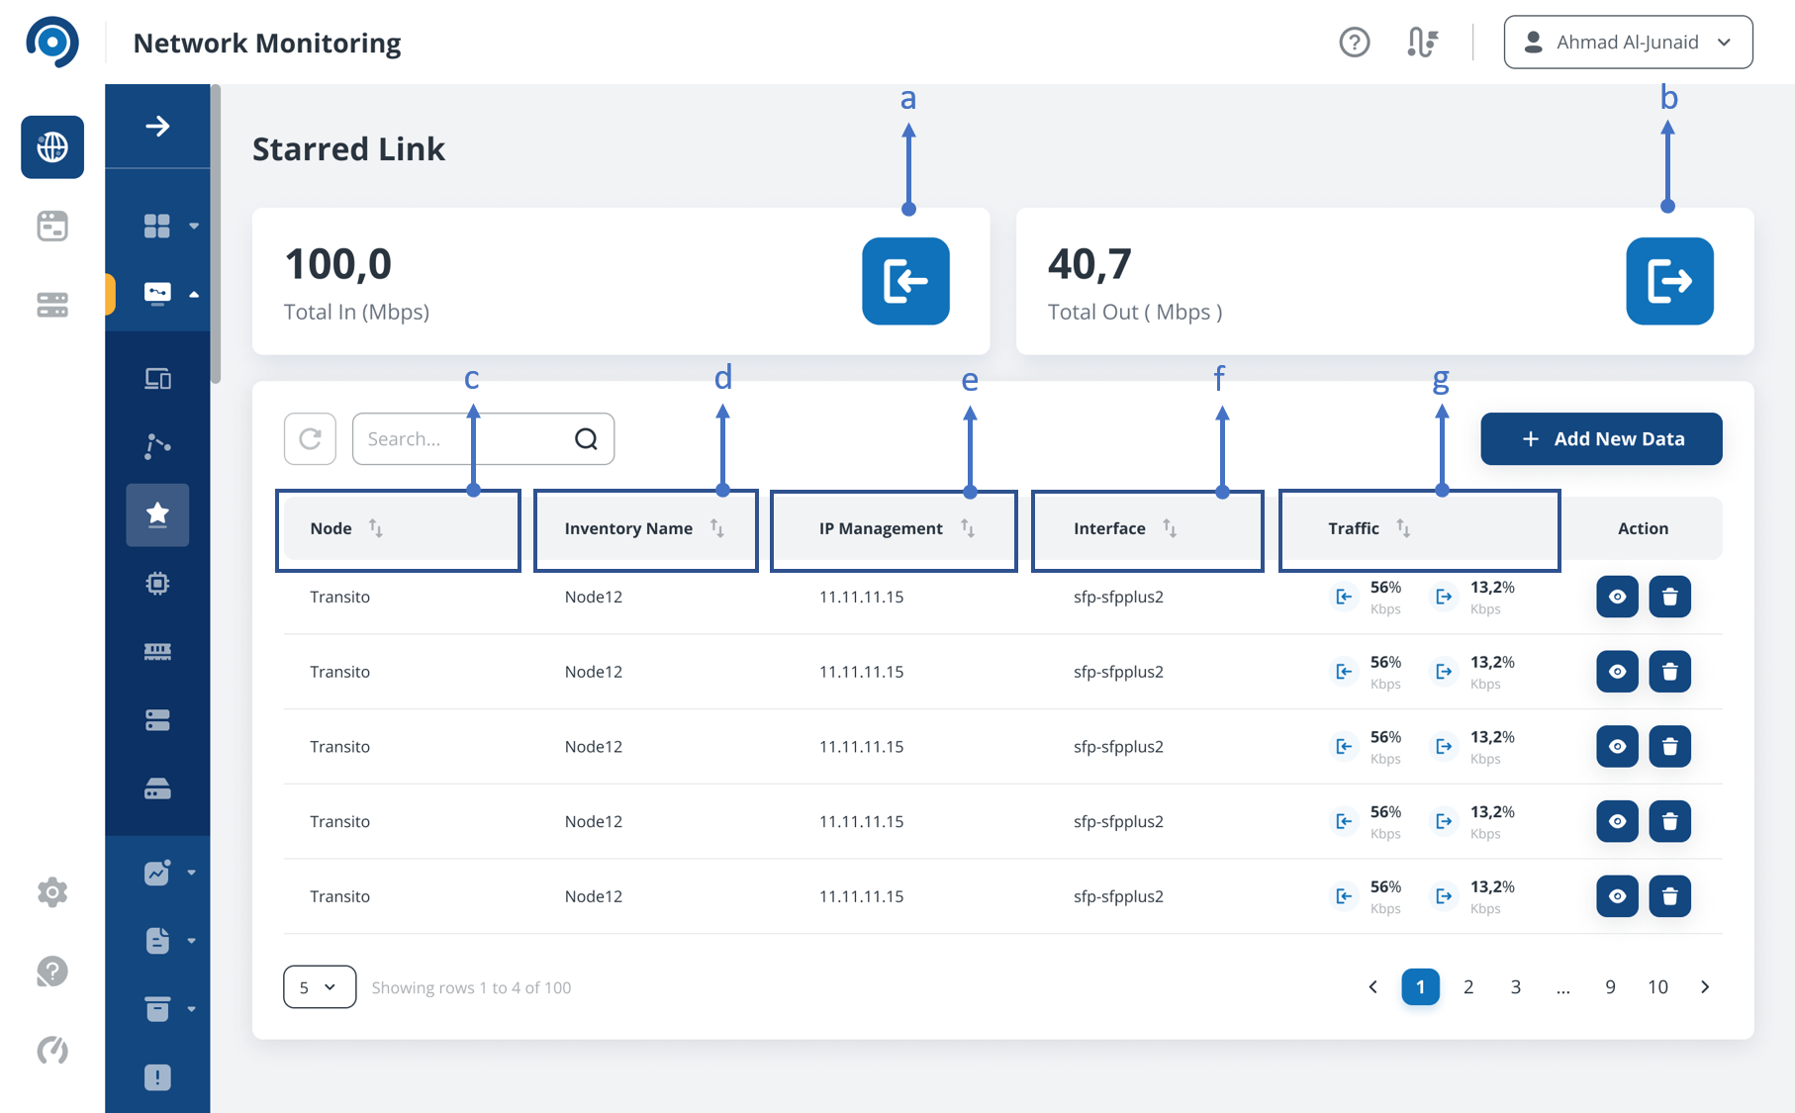Click the thermometer alert icon in header
Image resolution: width=1795 pixels, height=1113 pixels.
(x=1422, y=43)
